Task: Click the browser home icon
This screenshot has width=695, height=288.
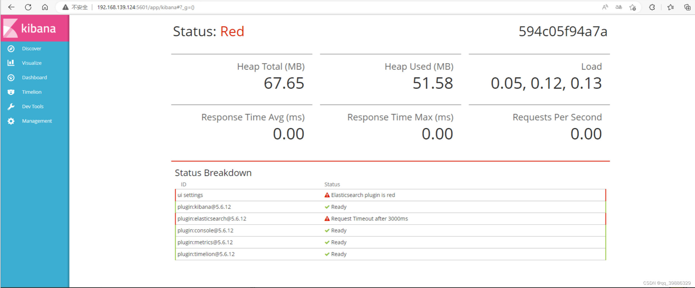Action: click(45, 7)
